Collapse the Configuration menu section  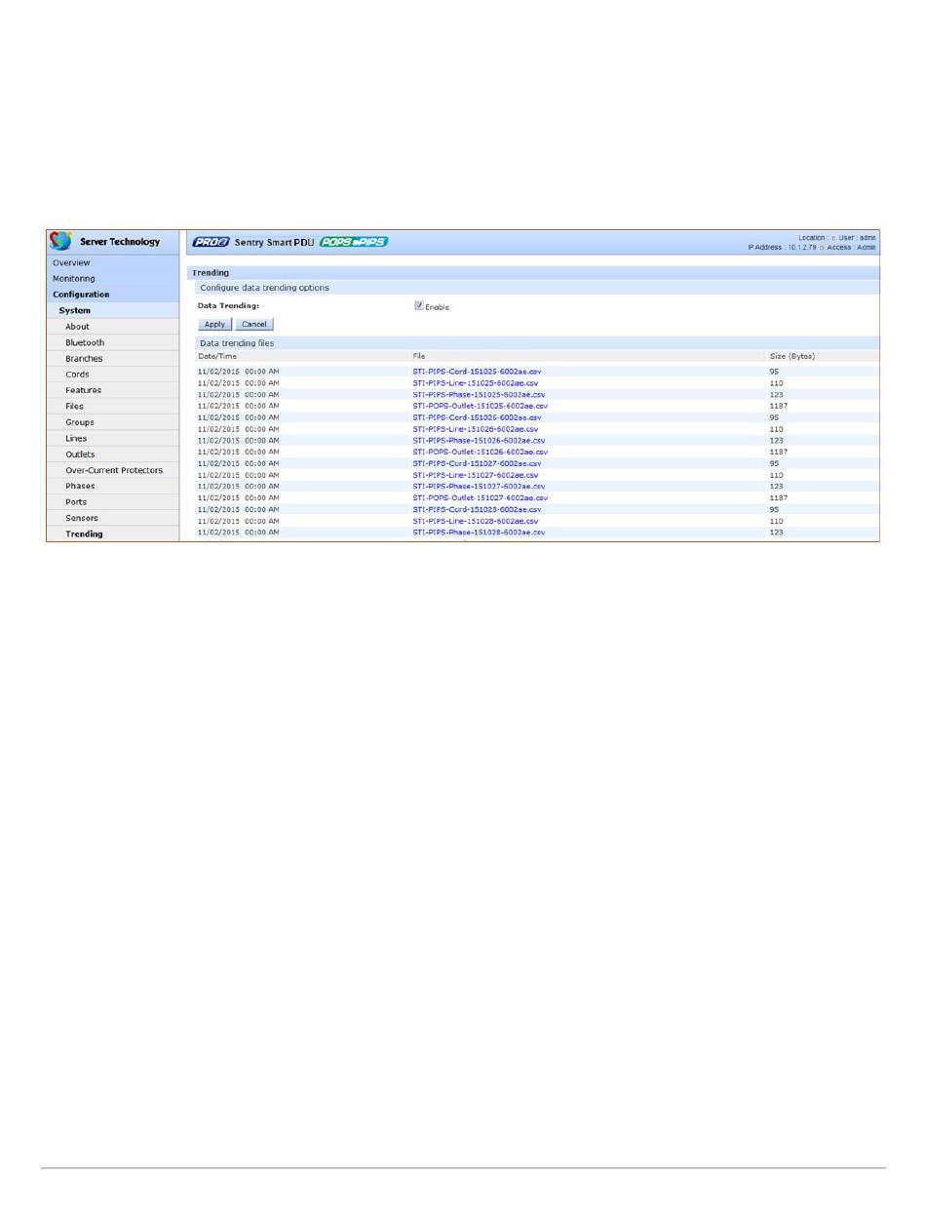81,295
